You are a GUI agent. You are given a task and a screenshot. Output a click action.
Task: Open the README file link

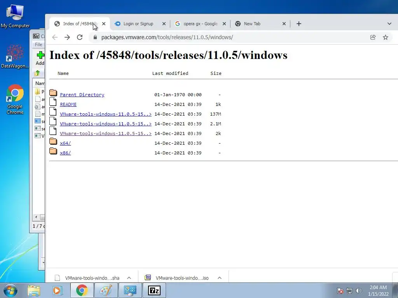pos(68,104)
